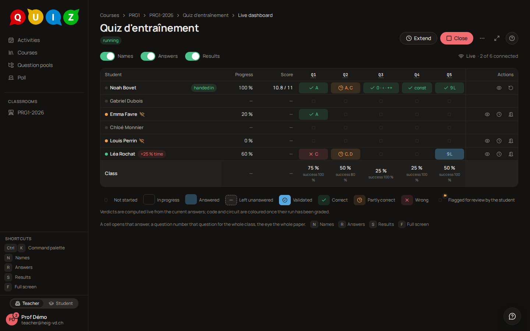Open the PRG1-2026 classroom
The image size is (530, 331).
tap(44, 113)
